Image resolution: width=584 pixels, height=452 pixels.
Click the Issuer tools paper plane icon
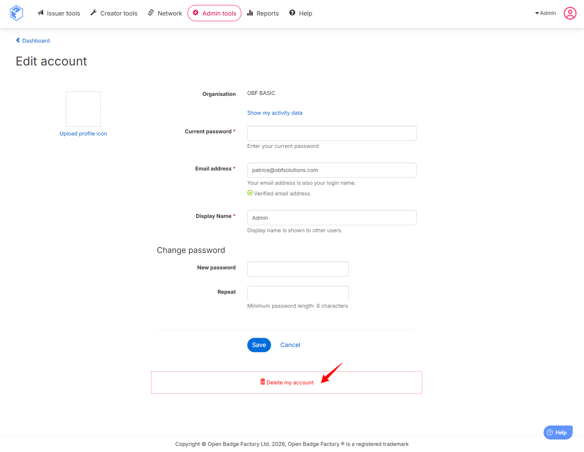(40, 13)
